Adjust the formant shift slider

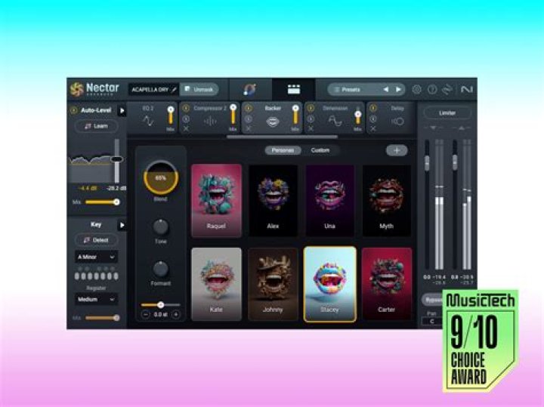(x=161, y=305)
